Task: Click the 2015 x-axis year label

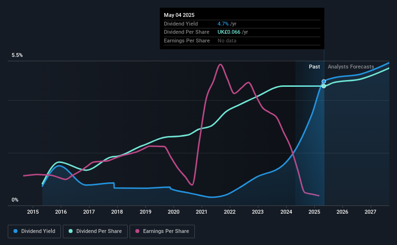Action: point(33,212)
